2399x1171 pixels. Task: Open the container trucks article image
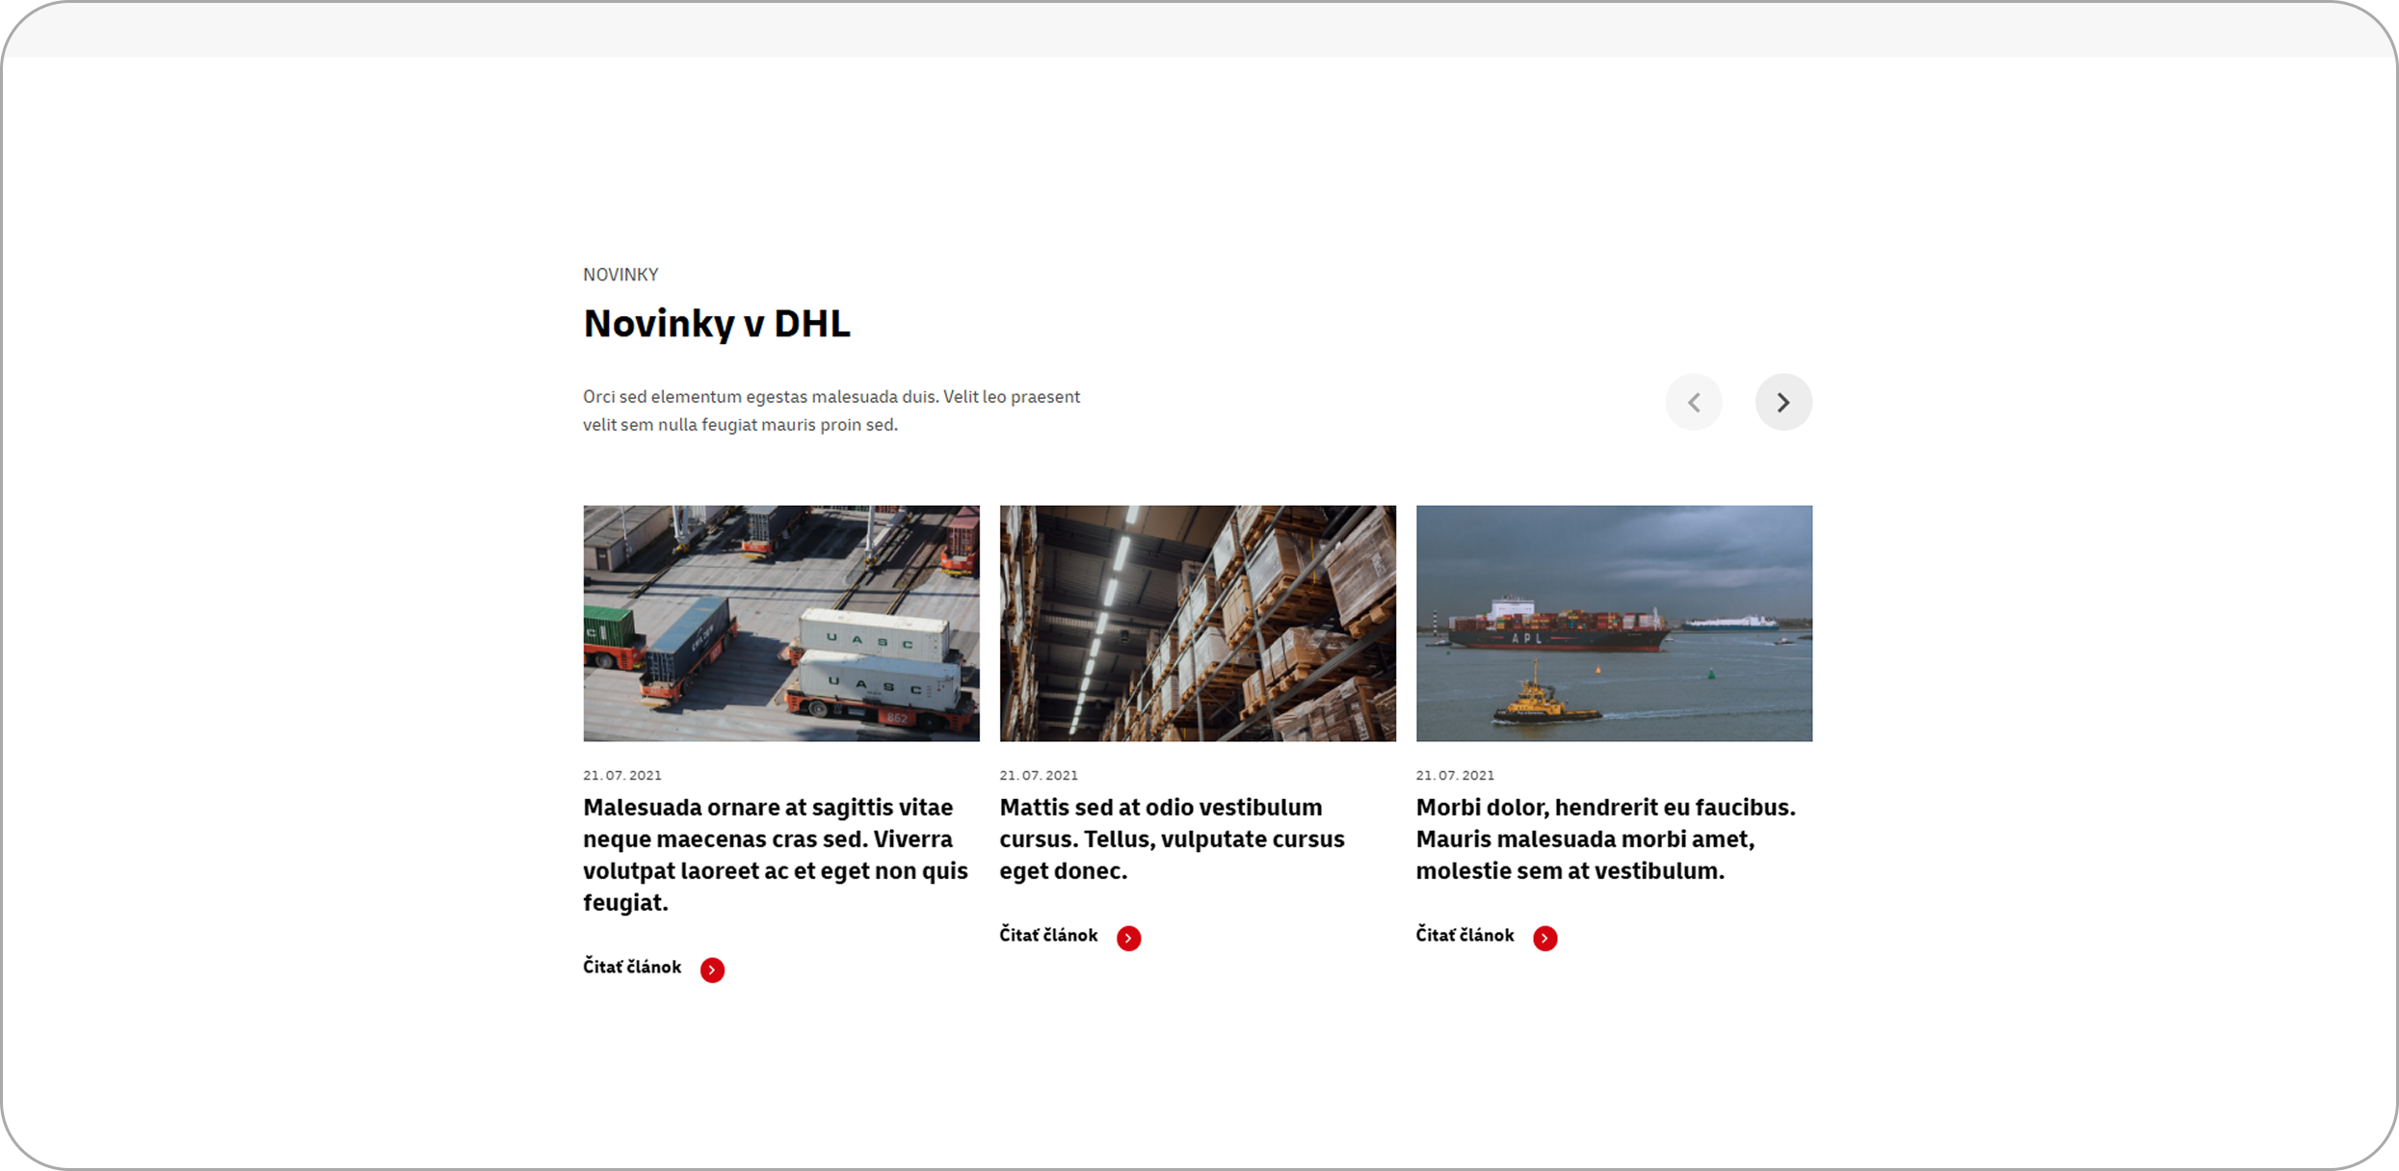[x=781, y=624]
